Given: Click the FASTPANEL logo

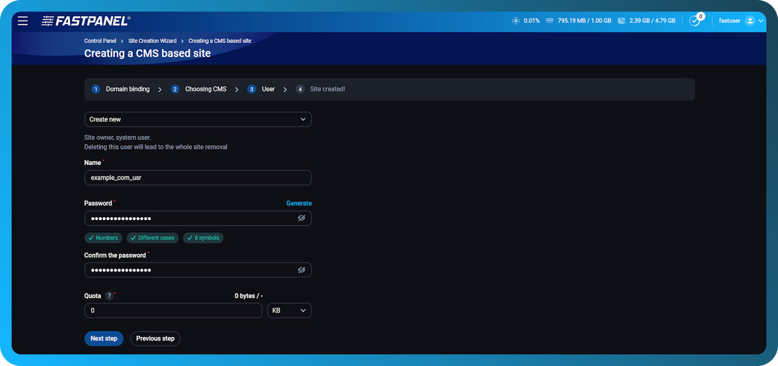Looking at the screenshot, I should point(85,20).
